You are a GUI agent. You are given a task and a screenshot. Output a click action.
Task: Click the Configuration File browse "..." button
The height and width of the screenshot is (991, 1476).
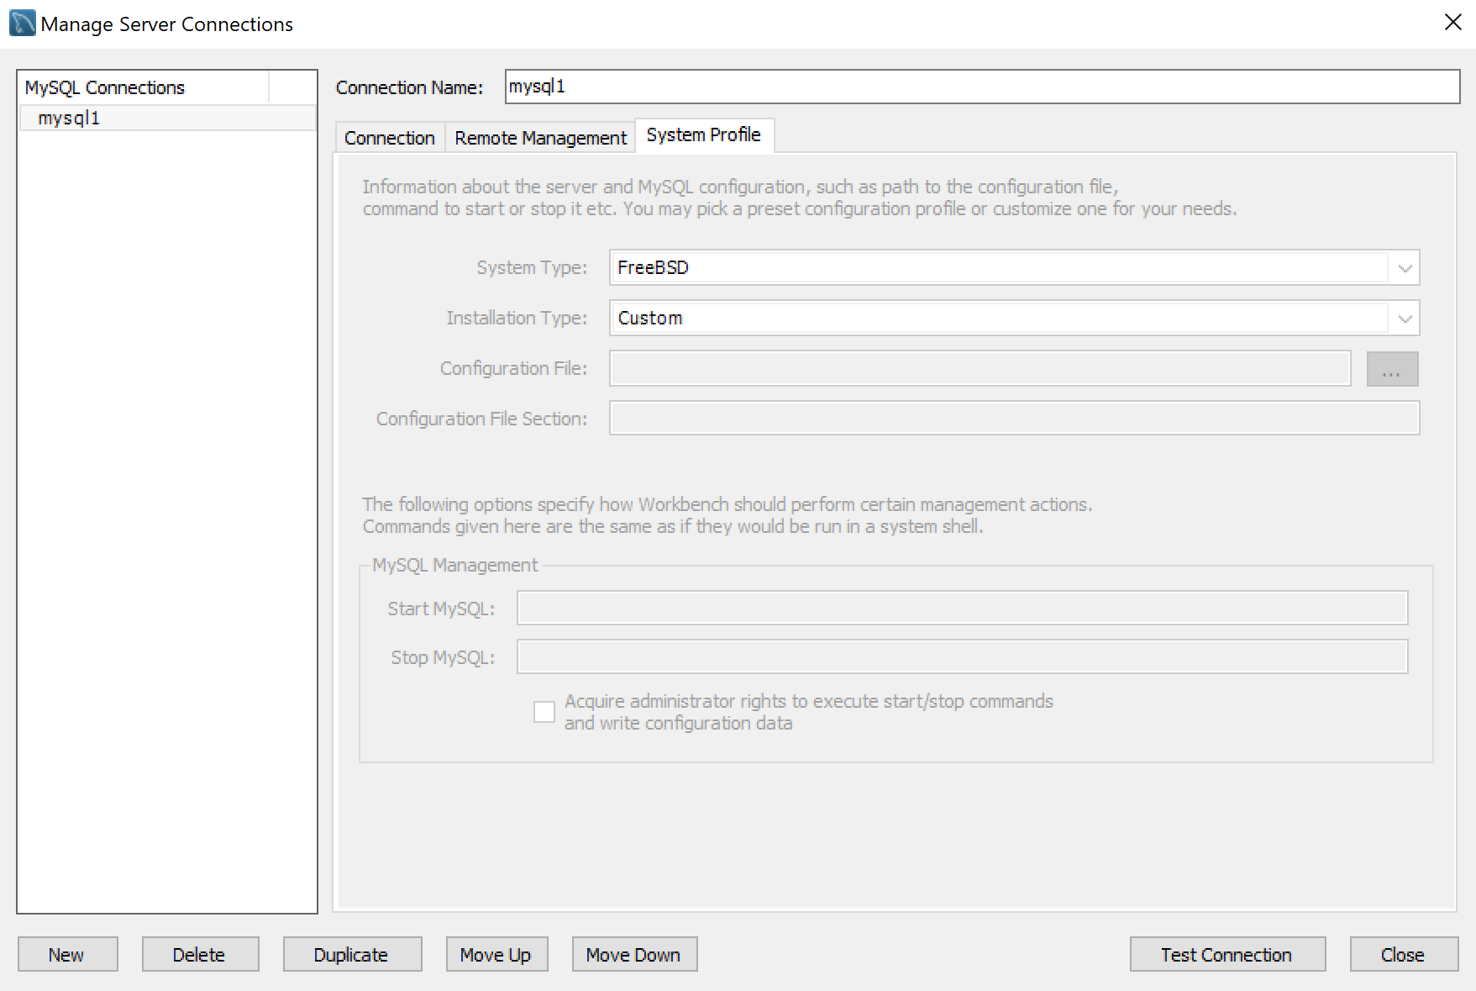1391,368
